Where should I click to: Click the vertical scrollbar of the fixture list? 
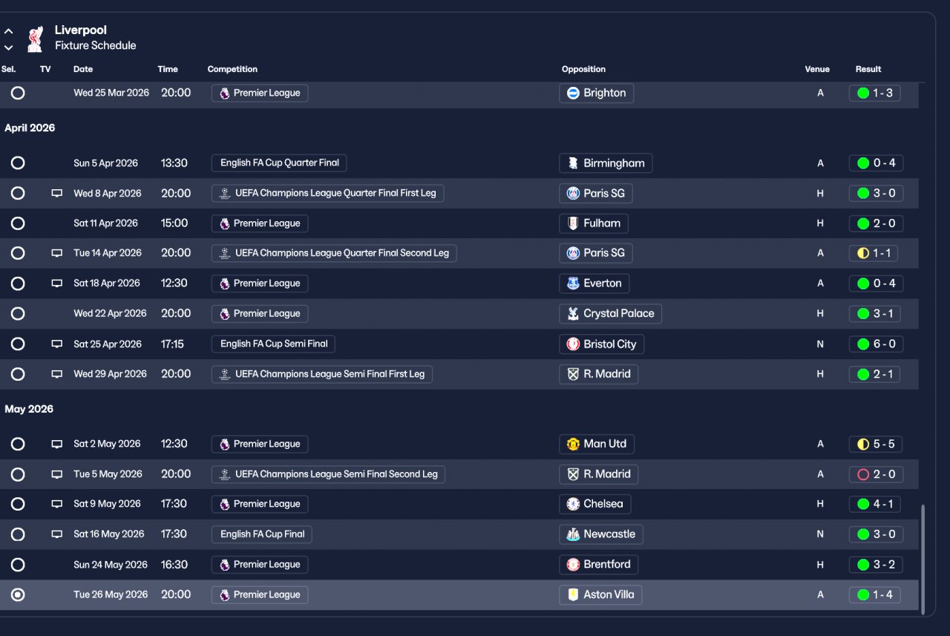coord(923,560)
